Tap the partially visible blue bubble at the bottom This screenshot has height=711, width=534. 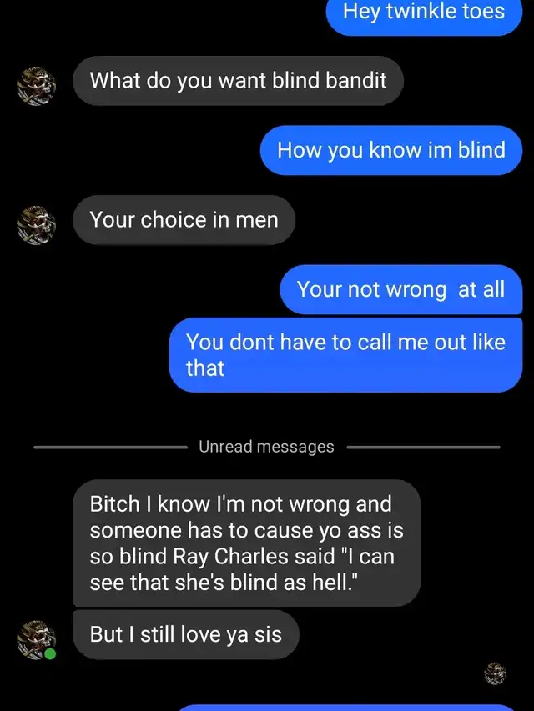tap(350, 708)
